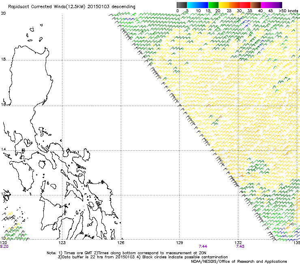The height and width of the screenshot is (264, 300).
Task: Pick the magenta 40-45 knots color segment
Action: pyautogui.click(x=266, y=5)
